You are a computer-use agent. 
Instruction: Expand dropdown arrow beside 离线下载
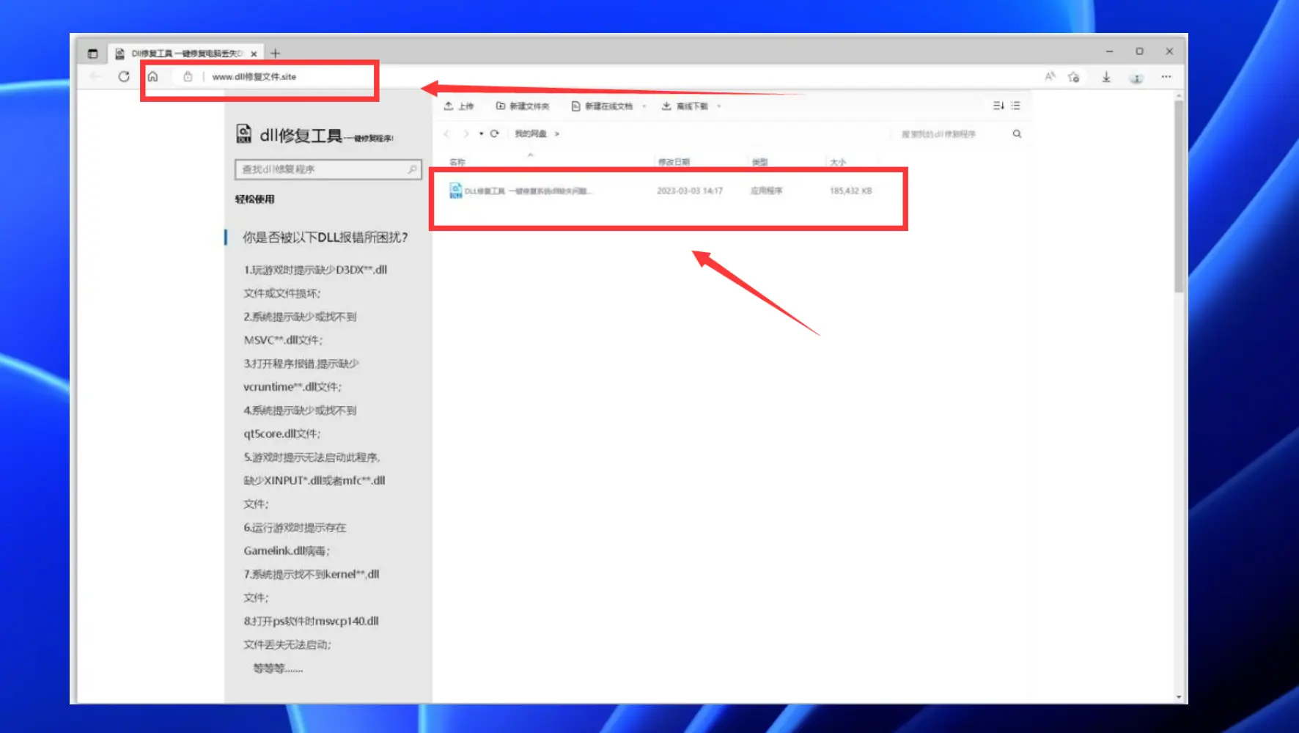click(x=719, y=106)
